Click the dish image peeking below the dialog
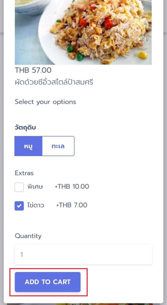Screen dimensions: 167x305 click(83, 304)
